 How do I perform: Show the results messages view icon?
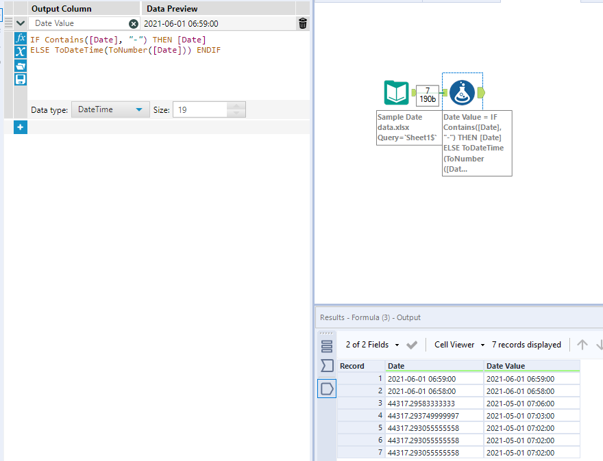pos(327,345)
